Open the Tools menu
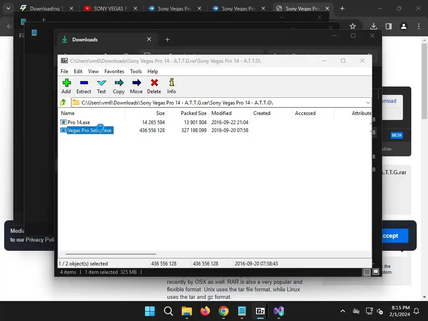The height and width of the screenshot is (321, 428). (x=136, y=71)
